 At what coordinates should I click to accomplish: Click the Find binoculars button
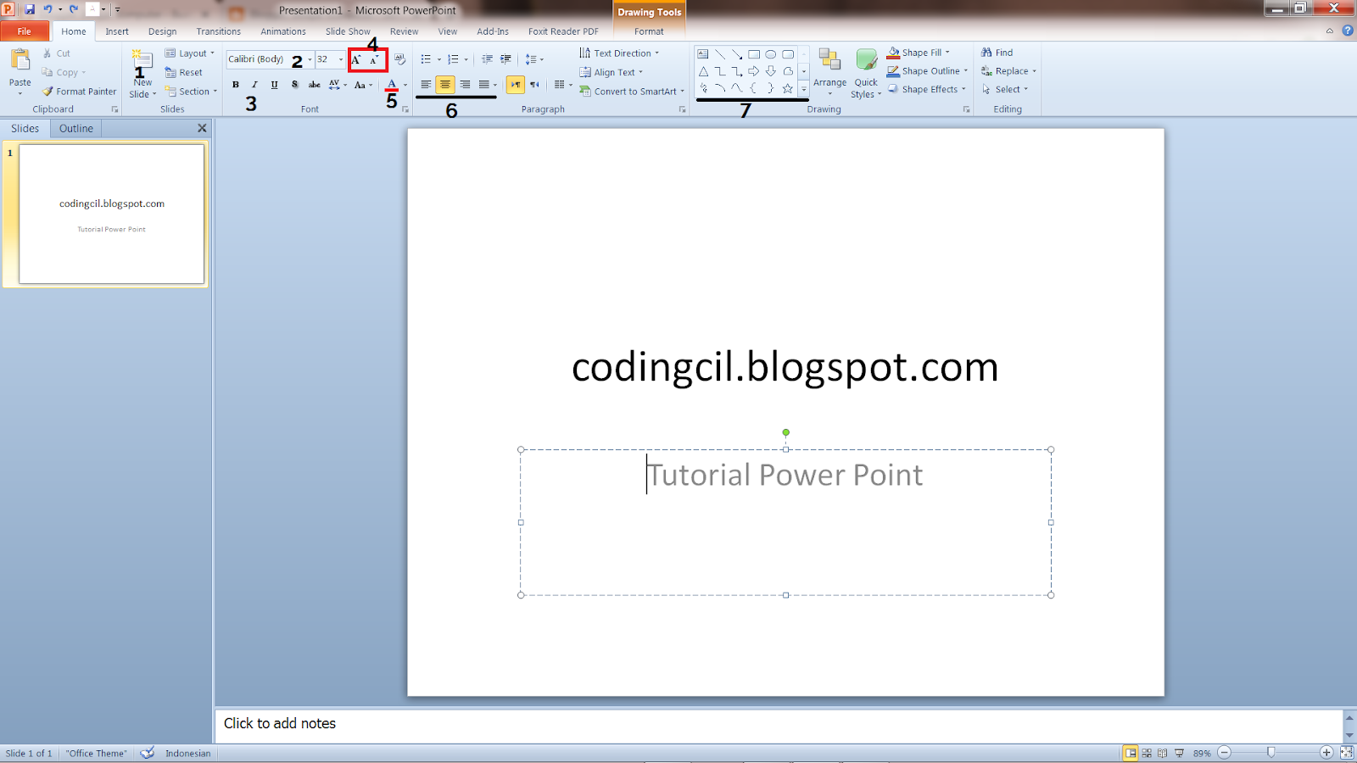(x=997, y=53)
